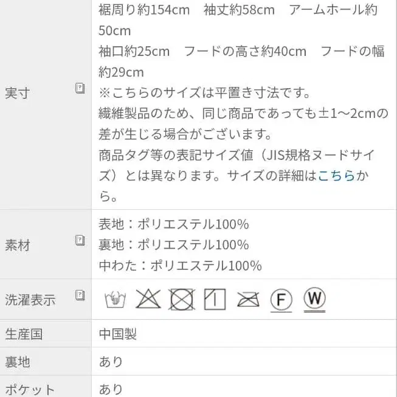The height and width of the screenshot is (397, 397).
Task: Select the crossed-out iron symbol
Action: pos(248,299)
